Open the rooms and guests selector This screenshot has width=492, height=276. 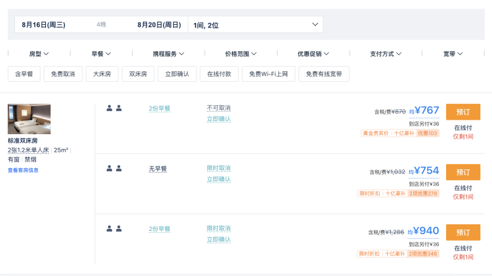[255, 25]
